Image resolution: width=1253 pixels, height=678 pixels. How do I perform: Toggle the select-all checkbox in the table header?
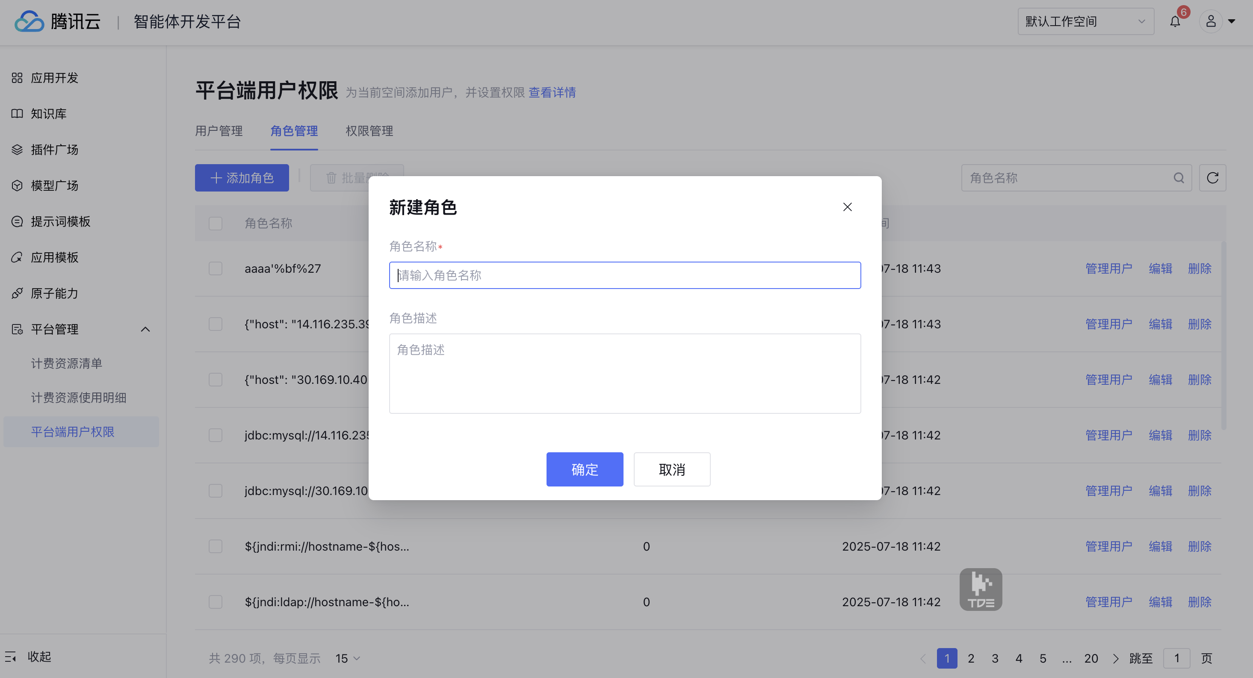[216, 223]
